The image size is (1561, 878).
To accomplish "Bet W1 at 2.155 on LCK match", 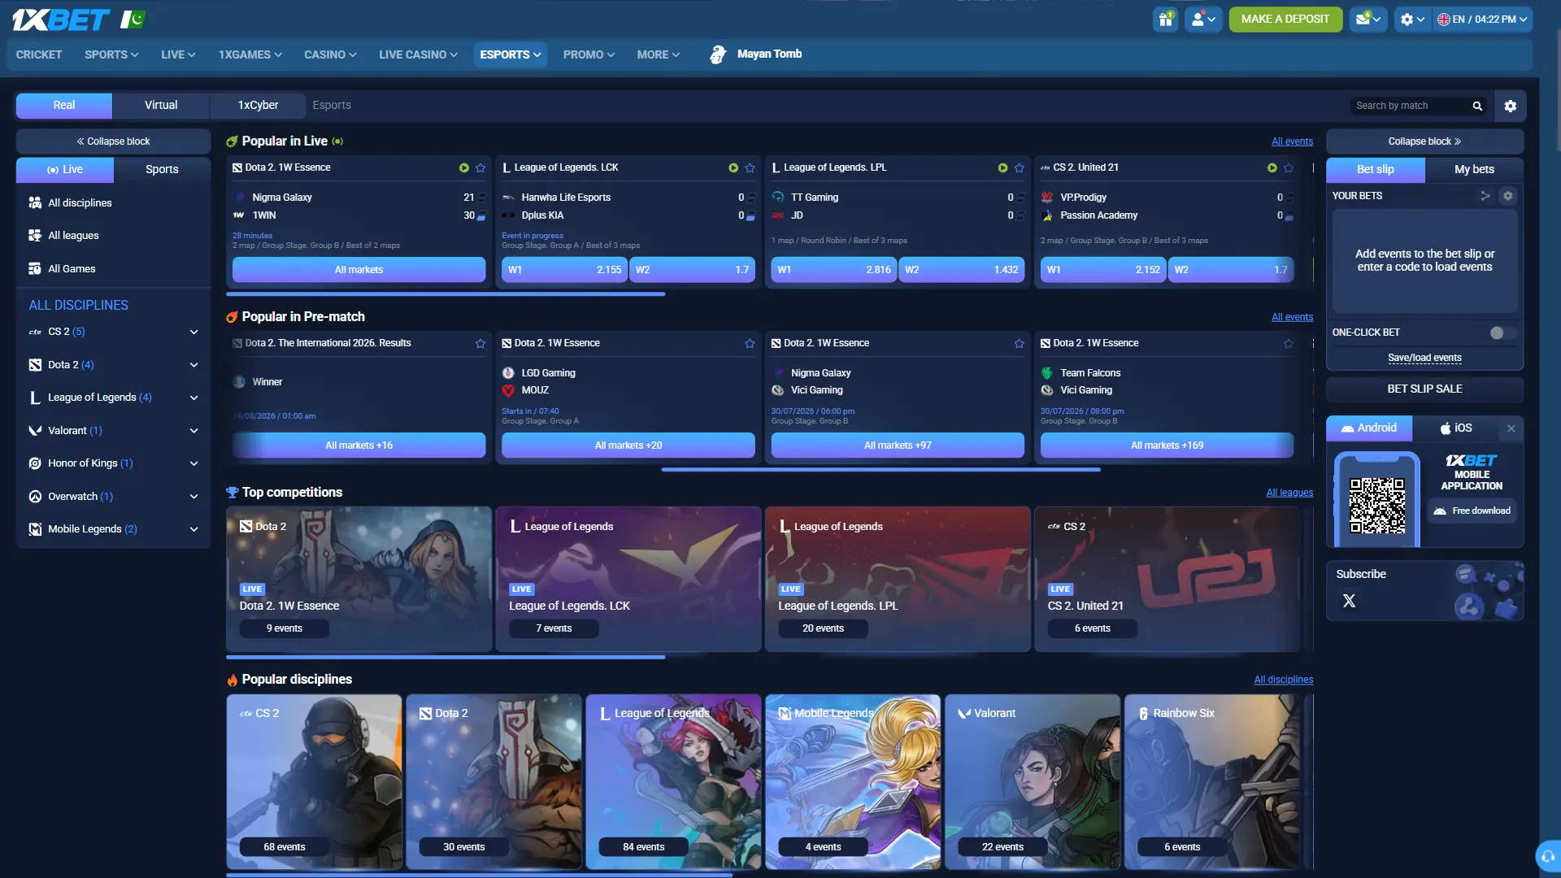I will tap(564, 270).
